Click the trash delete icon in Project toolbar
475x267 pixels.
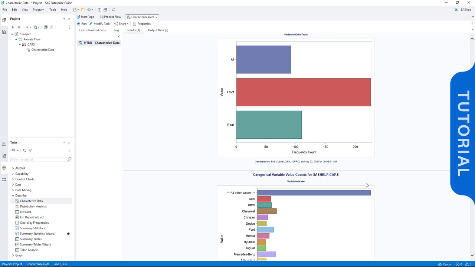point(52,27)
